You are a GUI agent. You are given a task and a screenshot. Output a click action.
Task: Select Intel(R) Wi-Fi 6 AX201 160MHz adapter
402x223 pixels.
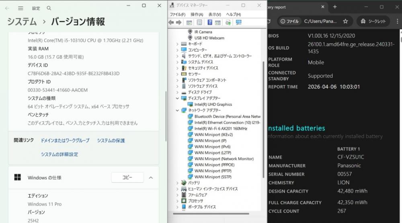click(x=221, y=129)
